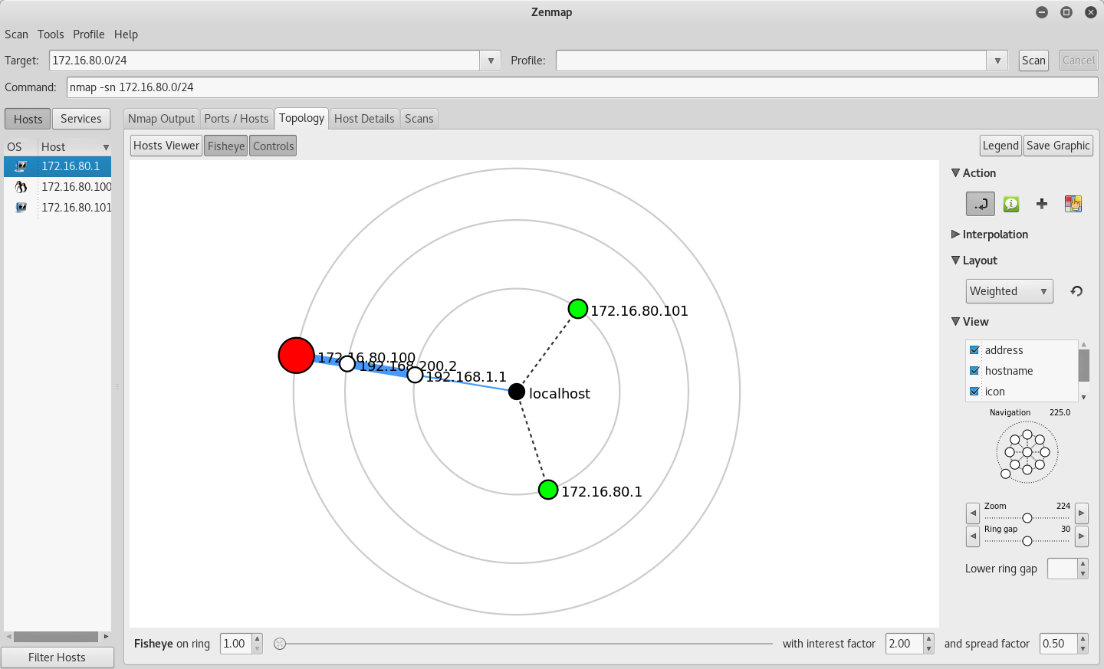Decrease zoom with left arrow
The height and width of the screenshot is (669, 1104).
973,513
